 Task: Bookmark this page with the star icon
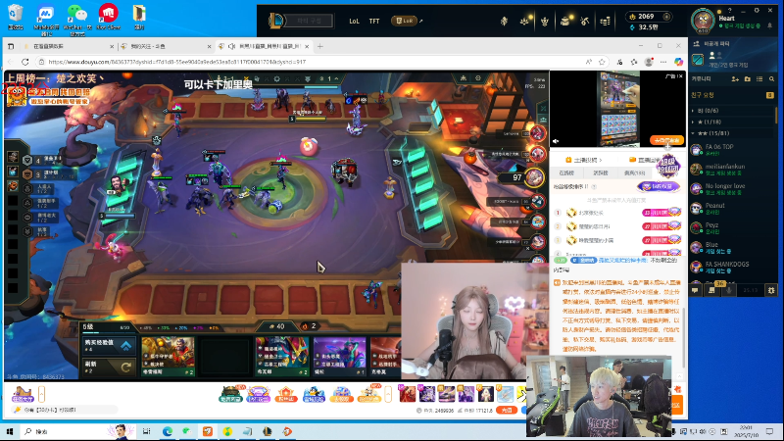(x=602, y=62)
